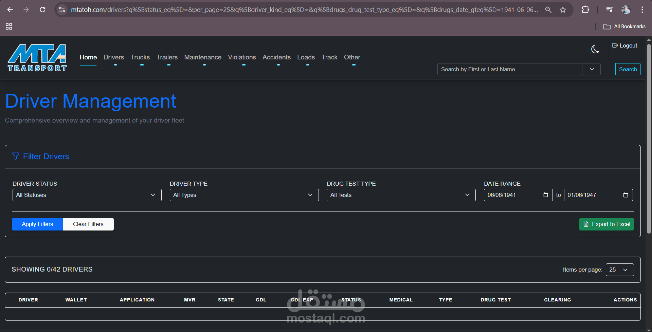652x332 pixels.
Task: Click the SHOWING 0/42 DRIVERS text
Action: coord(52,269)
